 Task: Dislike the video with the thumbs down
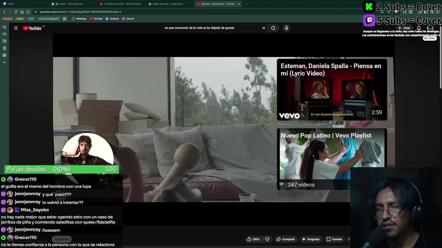[267, 239]
